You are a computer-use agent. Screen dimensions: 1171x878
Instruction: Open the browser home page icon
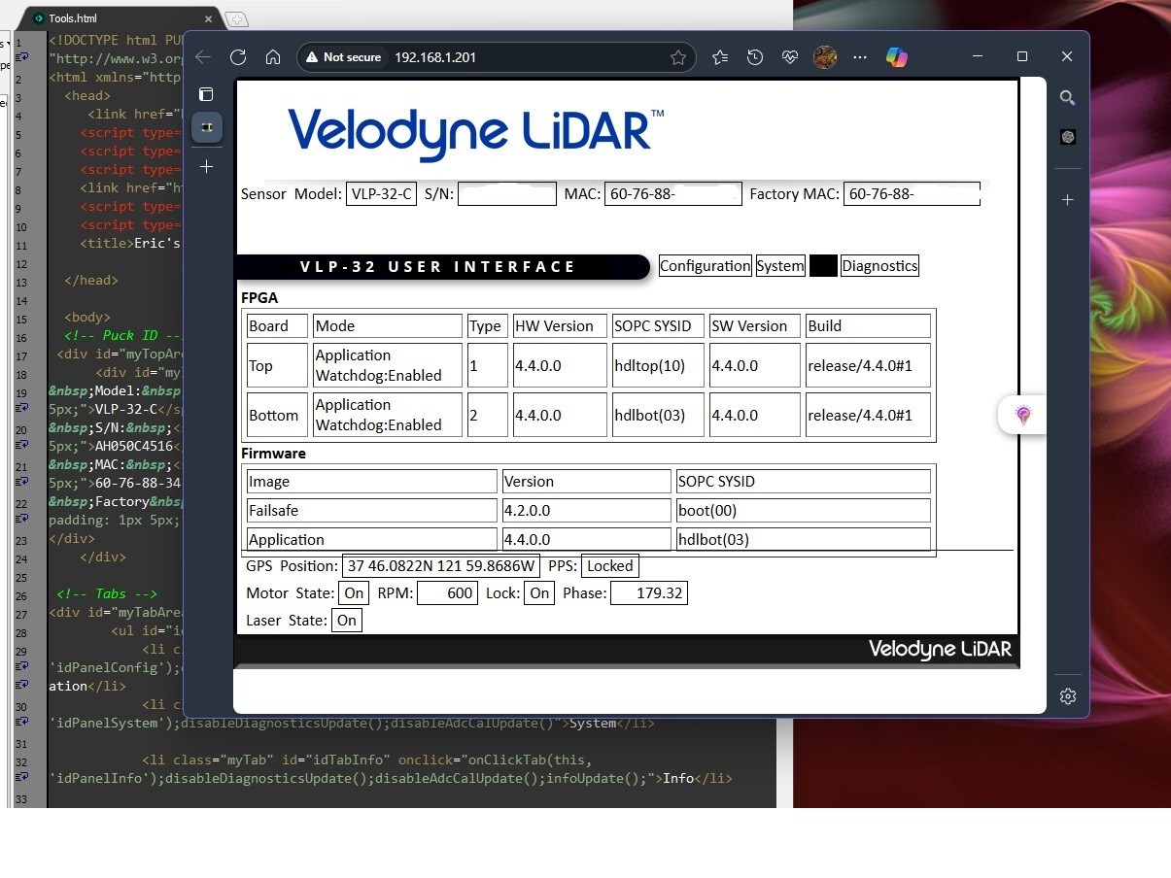tap(273, 57)
